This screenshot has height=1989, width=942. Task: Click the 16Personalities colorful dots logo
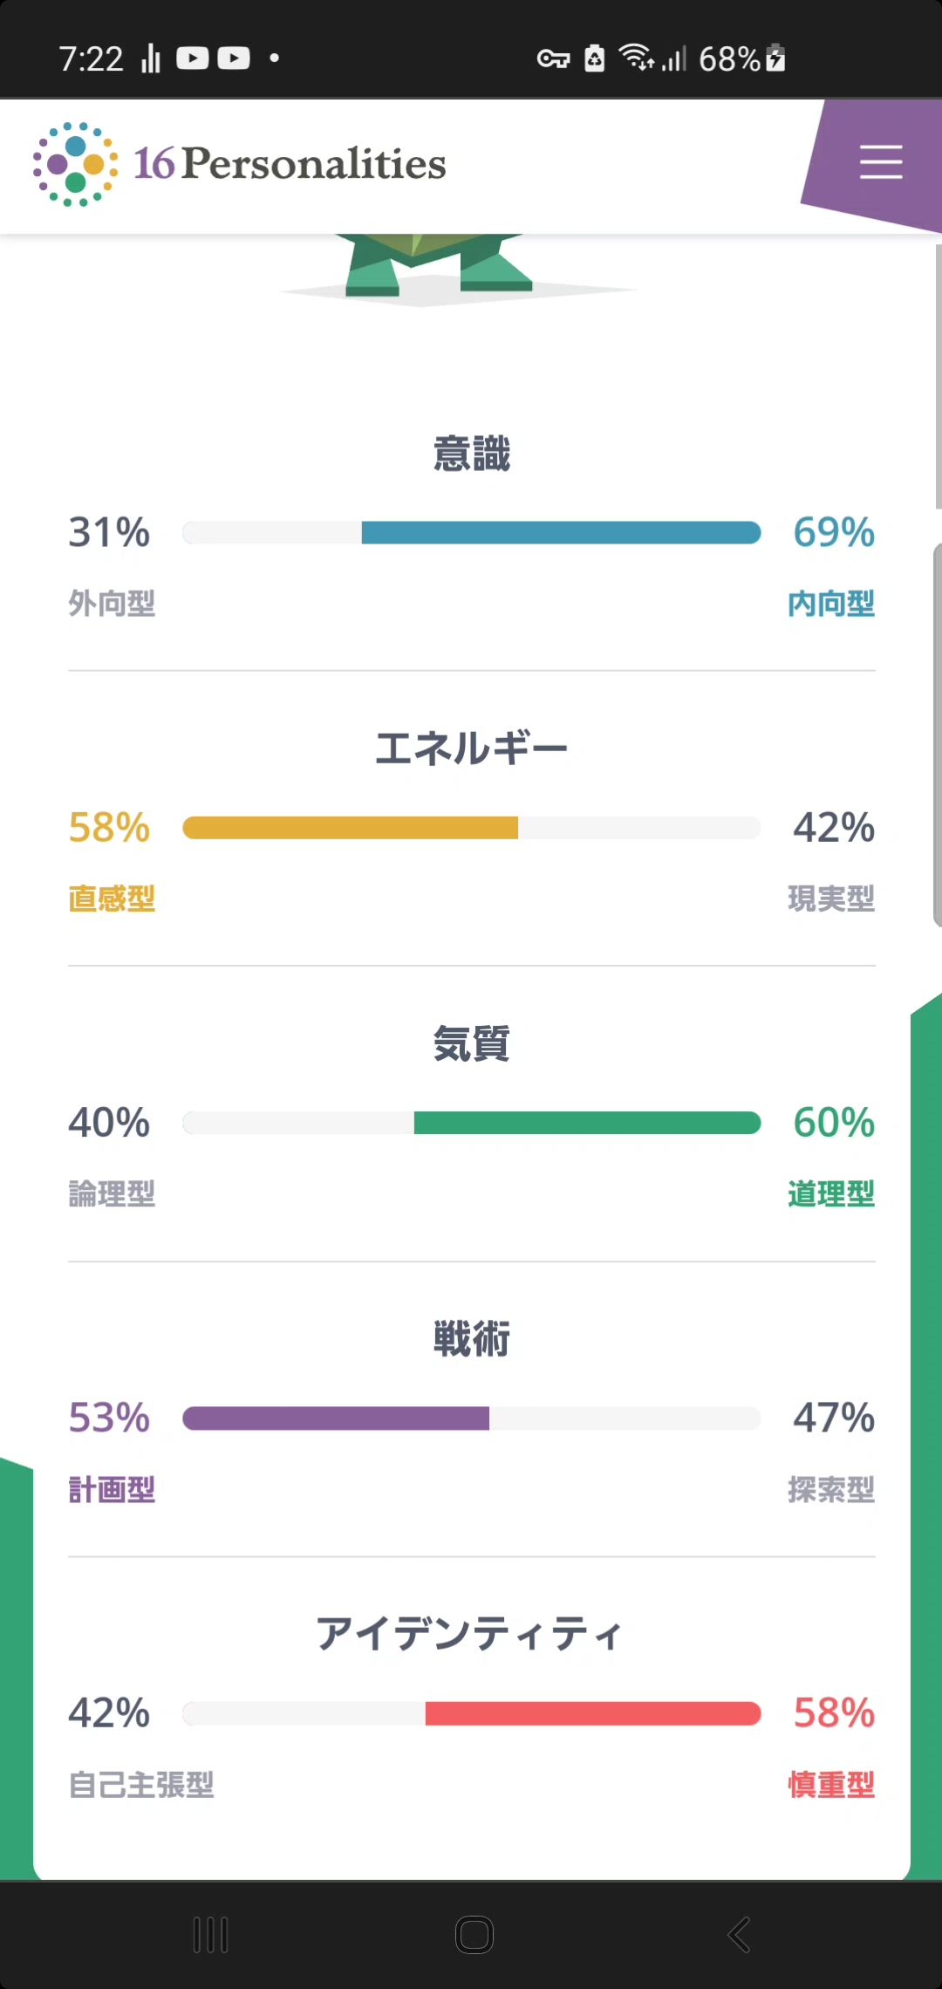(75, 164)
